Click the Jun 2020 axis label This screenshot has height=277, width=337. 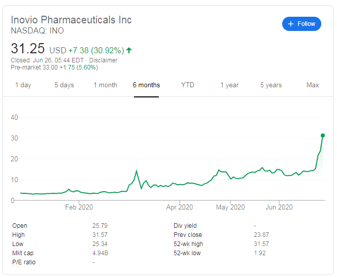point(279,207)
